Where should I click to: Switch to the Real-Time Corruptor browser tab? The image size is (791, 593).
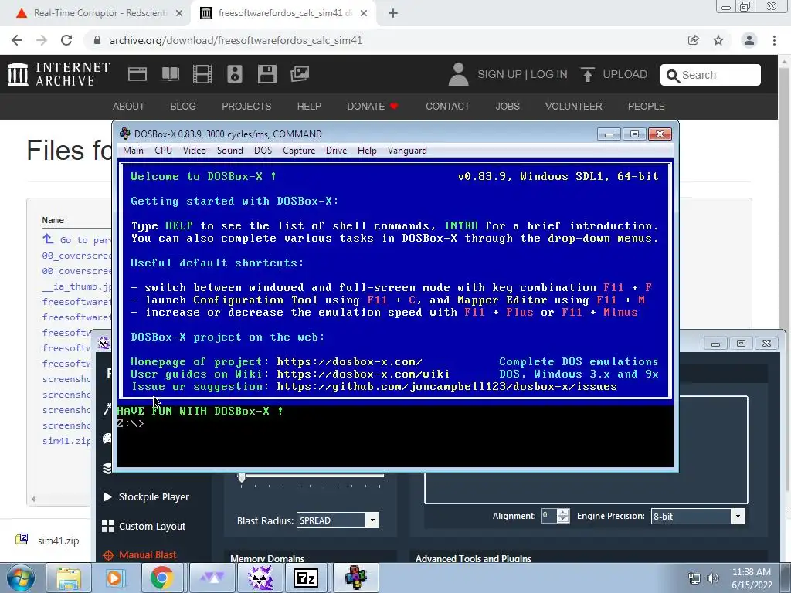[96, 13]
